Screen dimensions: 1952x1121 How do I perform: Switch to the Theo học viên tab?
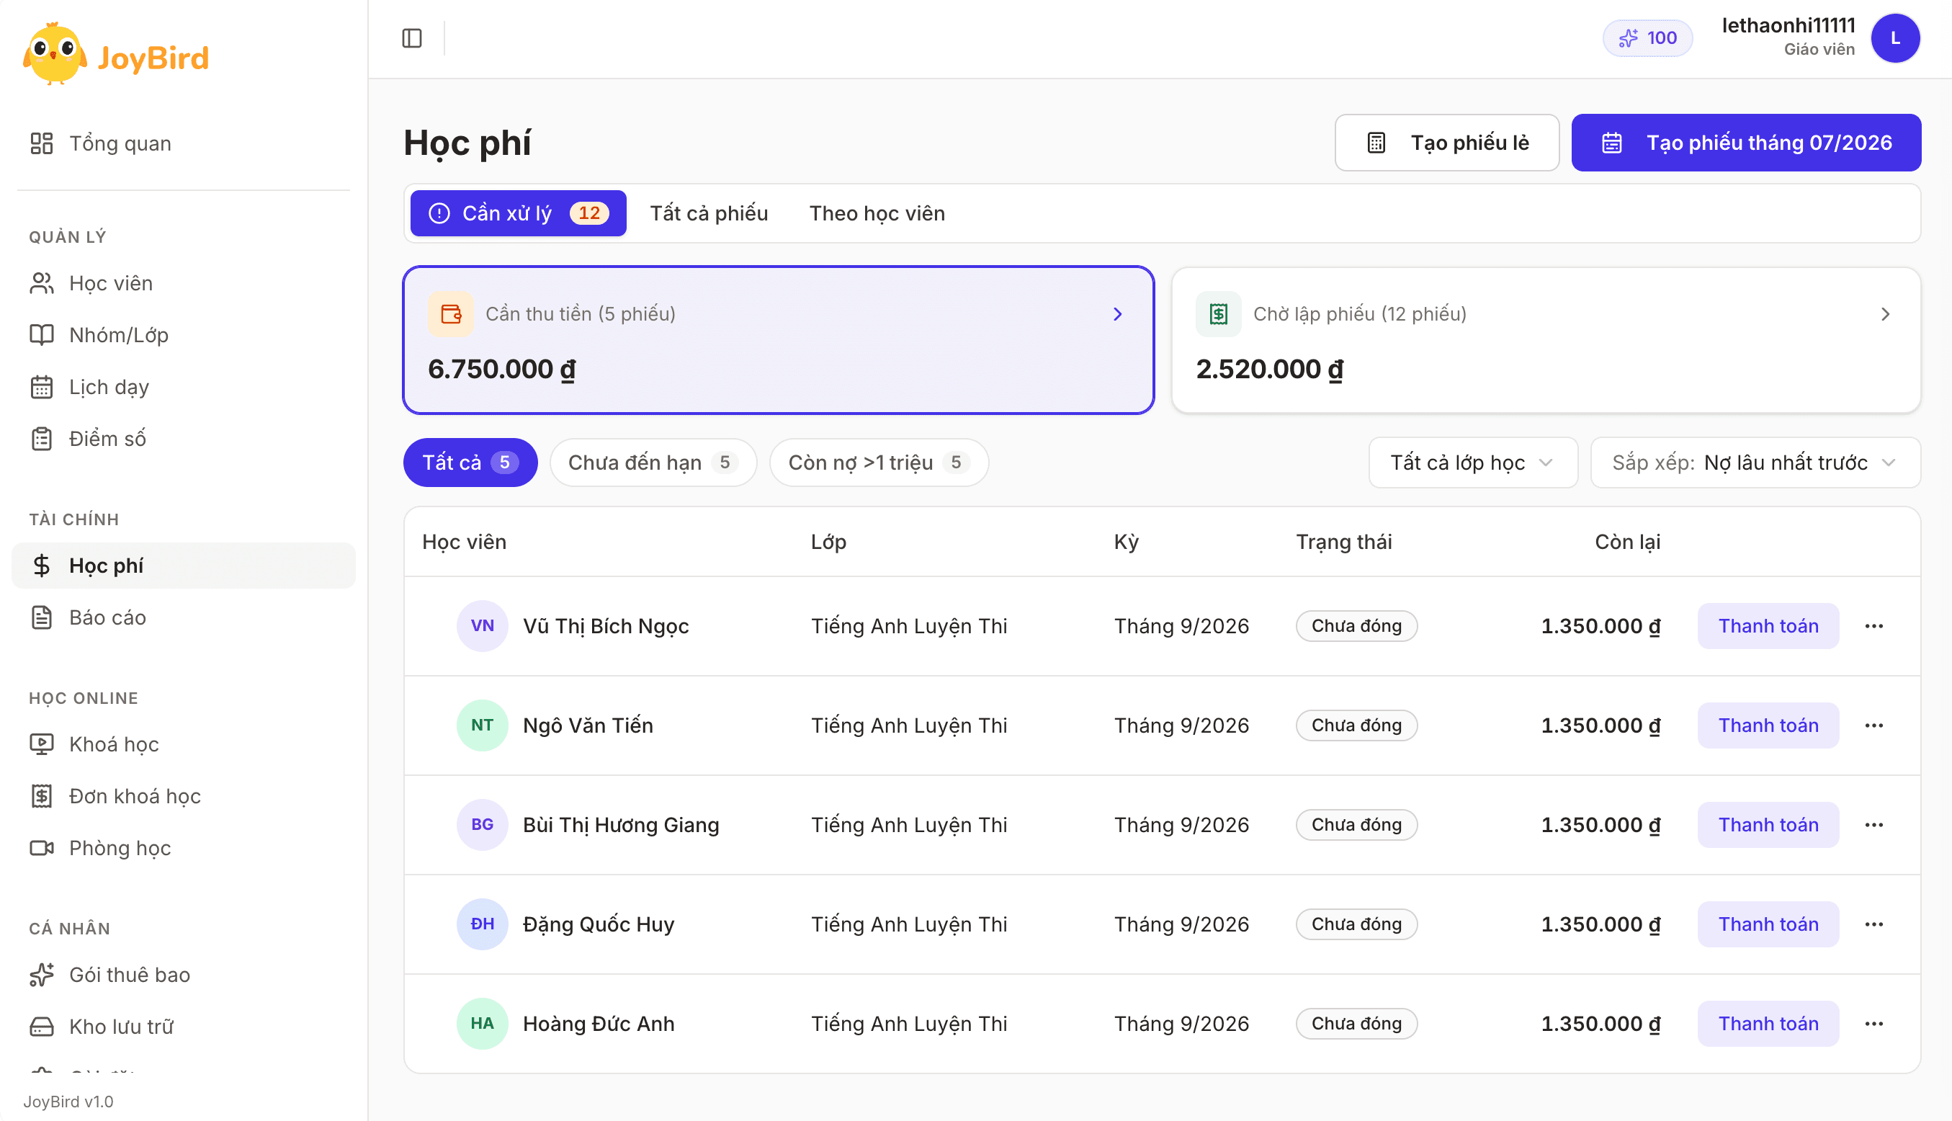(x=877, y=213)
